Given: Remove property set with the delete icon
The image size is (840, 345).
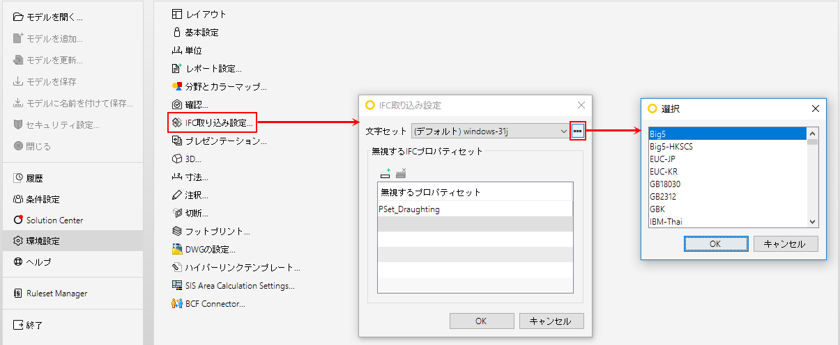Looking at the screenshot, I should (400, 172).
